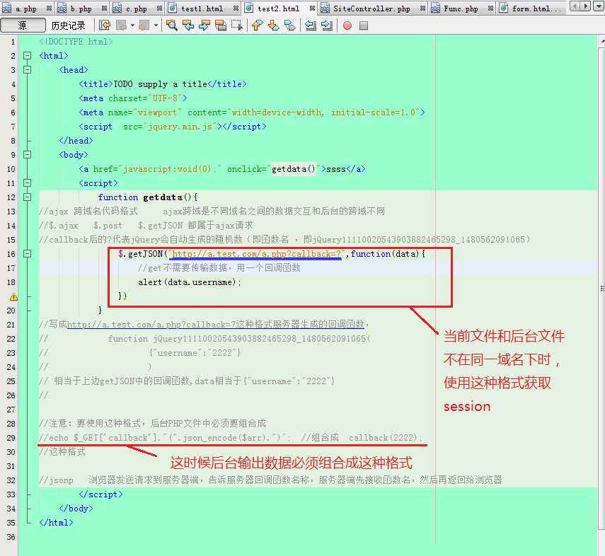Viewport: 605px width, 556px height.
Task: Switch to the b.php tab
Action: 81,8
